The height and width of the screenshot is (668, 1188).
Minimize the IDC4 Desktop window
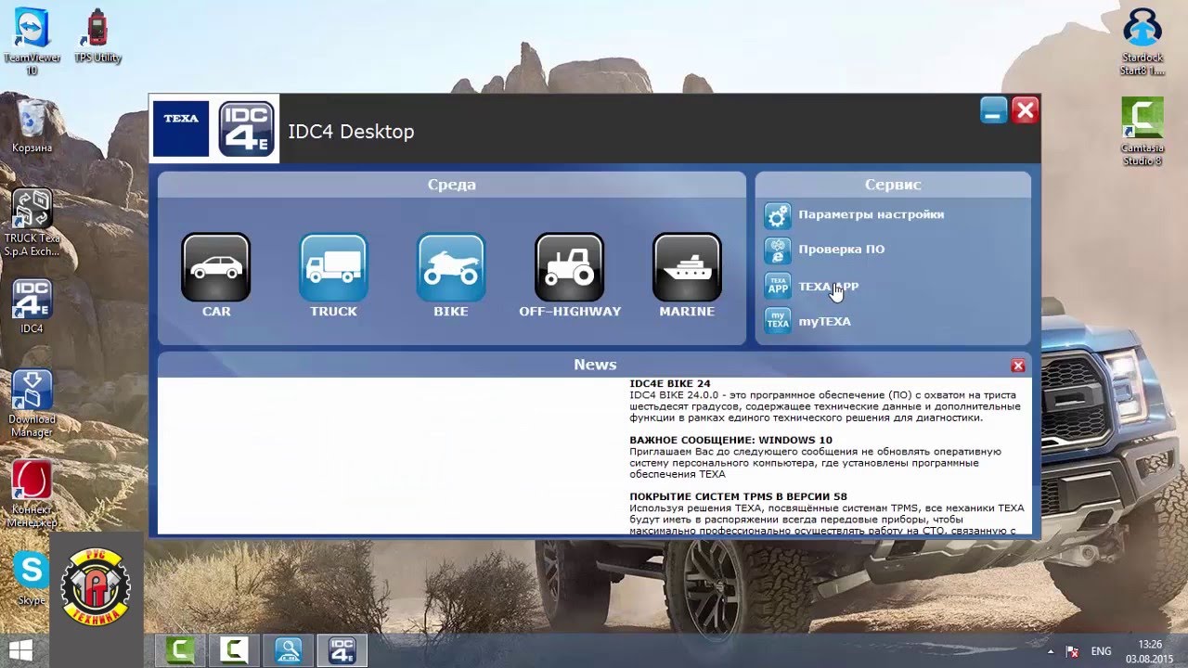[993, 111]
